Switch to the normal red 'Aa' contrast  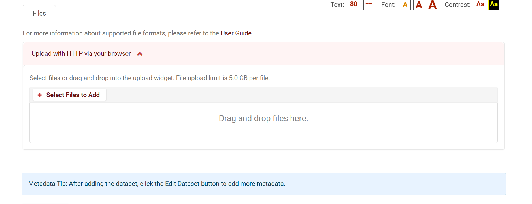coord(480,5)
